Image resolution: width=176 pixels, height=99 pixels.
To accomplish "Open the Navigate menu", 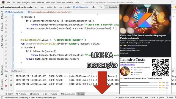I will click(x=26, y=2).
